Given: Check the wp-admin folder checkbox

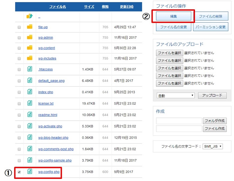Looking at the screenshot, I should (19, 38).
